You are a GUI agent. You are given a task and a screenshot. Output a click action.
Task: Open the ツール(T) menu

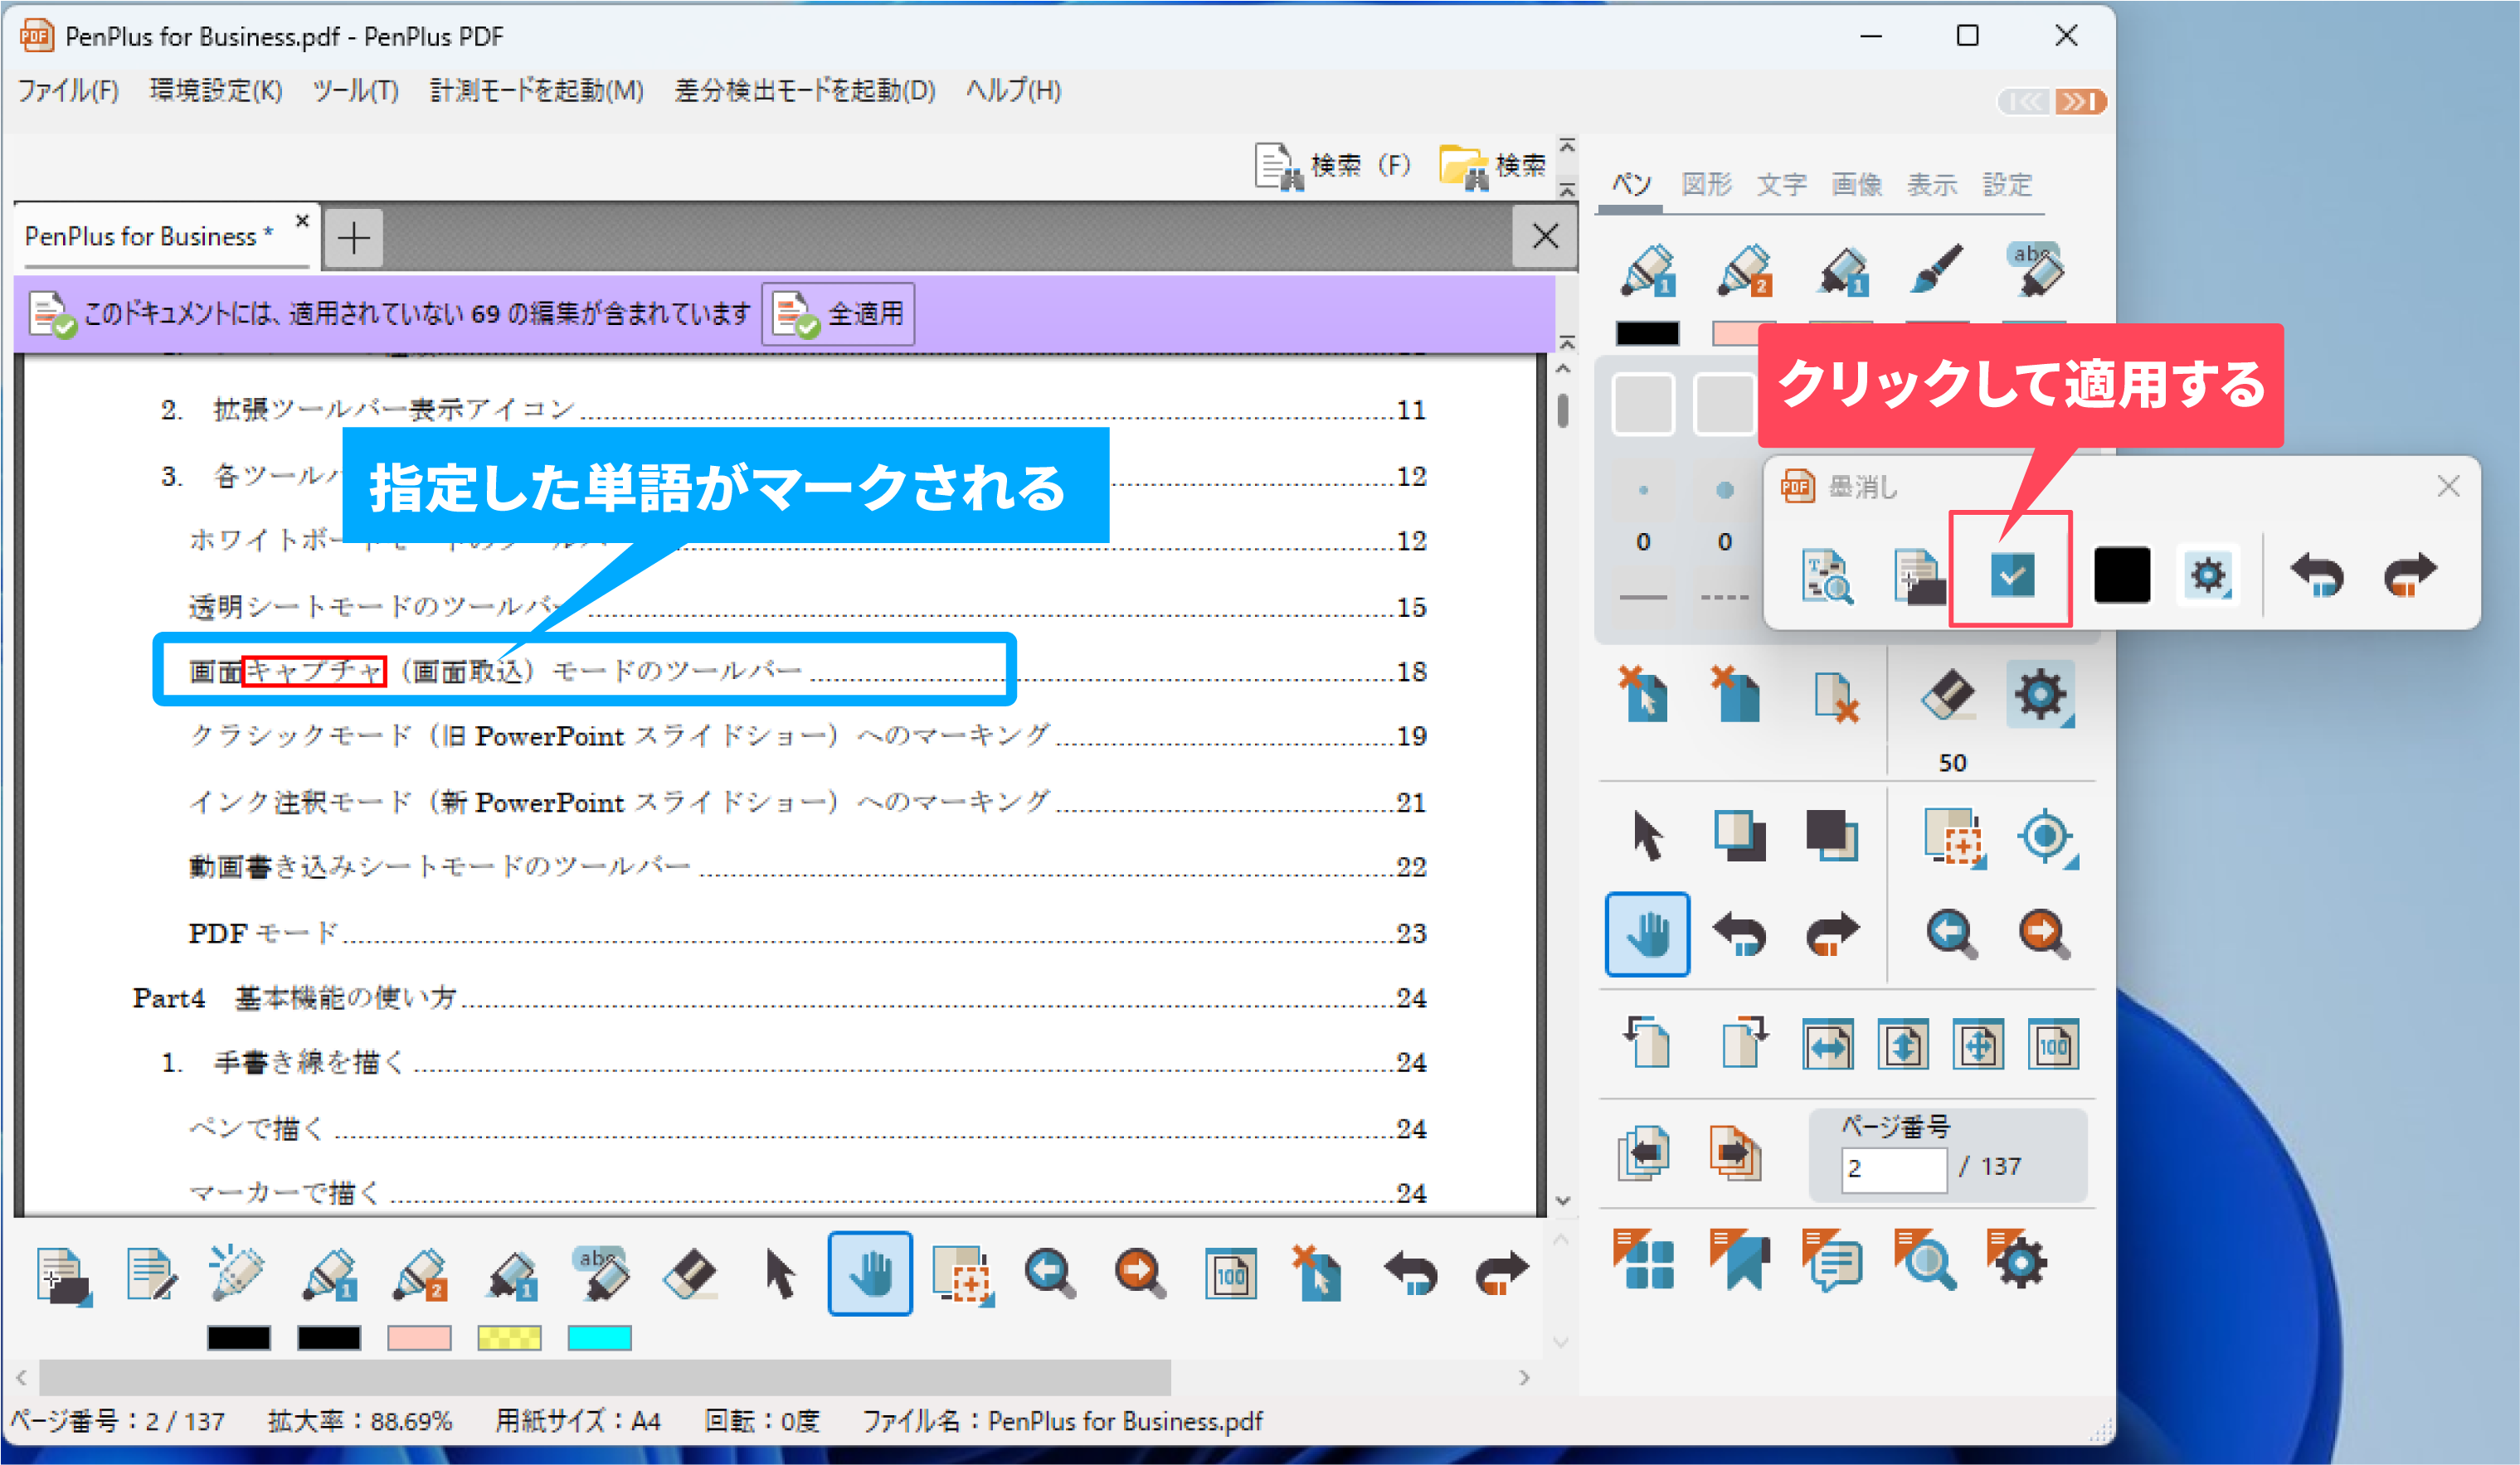point(355,91)
